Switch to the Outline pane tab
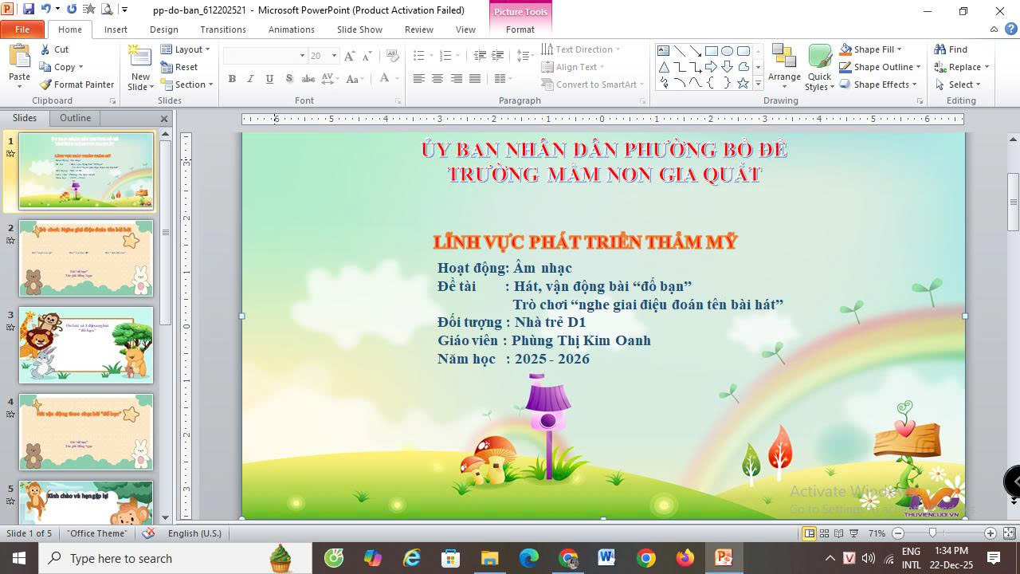1020x574 pixels. pos(75,118)
